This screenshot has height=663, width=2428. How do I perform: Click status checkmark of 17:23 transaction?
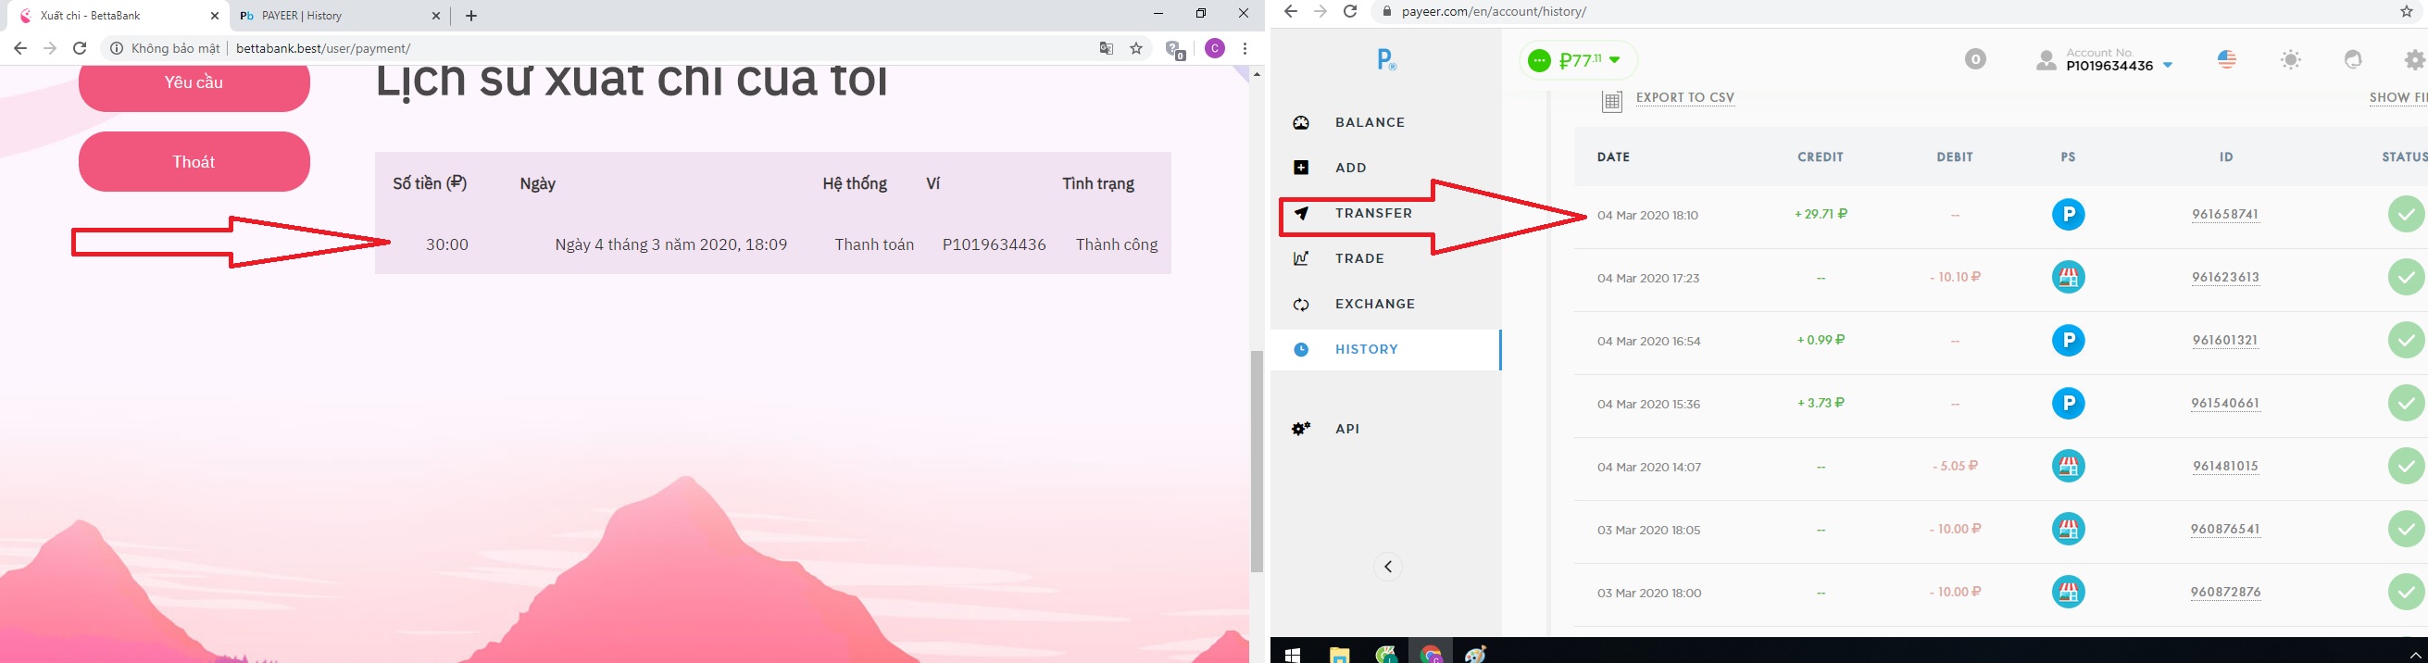click(x=2407, y=277)
